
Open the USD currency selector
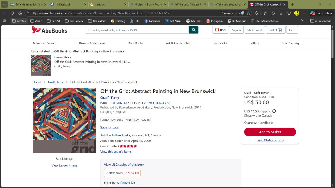pos(220,30)
